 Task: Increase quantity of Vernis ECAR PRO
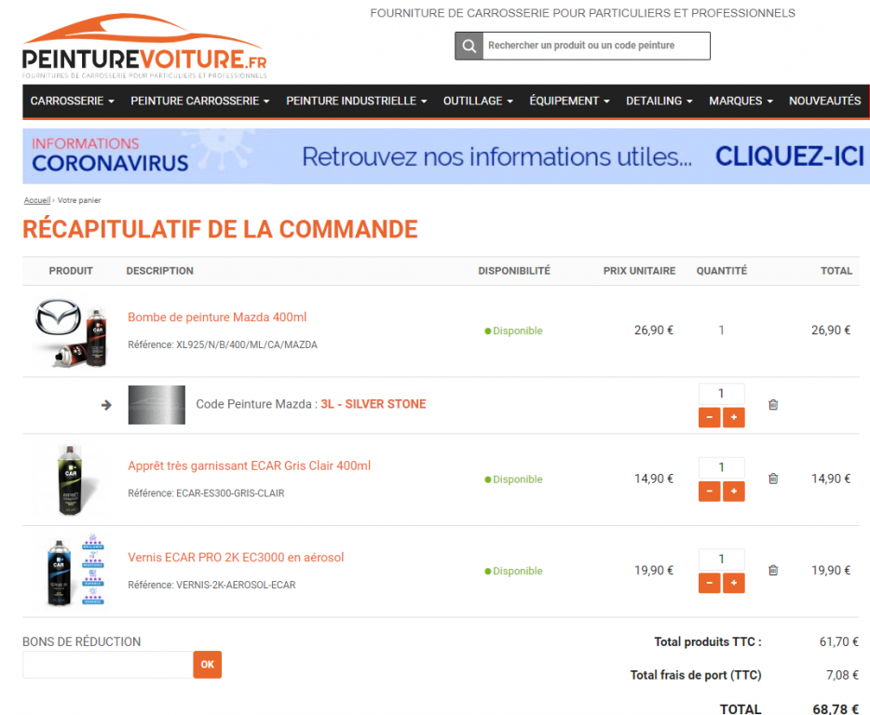pyautogui.click(x=733, y=583)
